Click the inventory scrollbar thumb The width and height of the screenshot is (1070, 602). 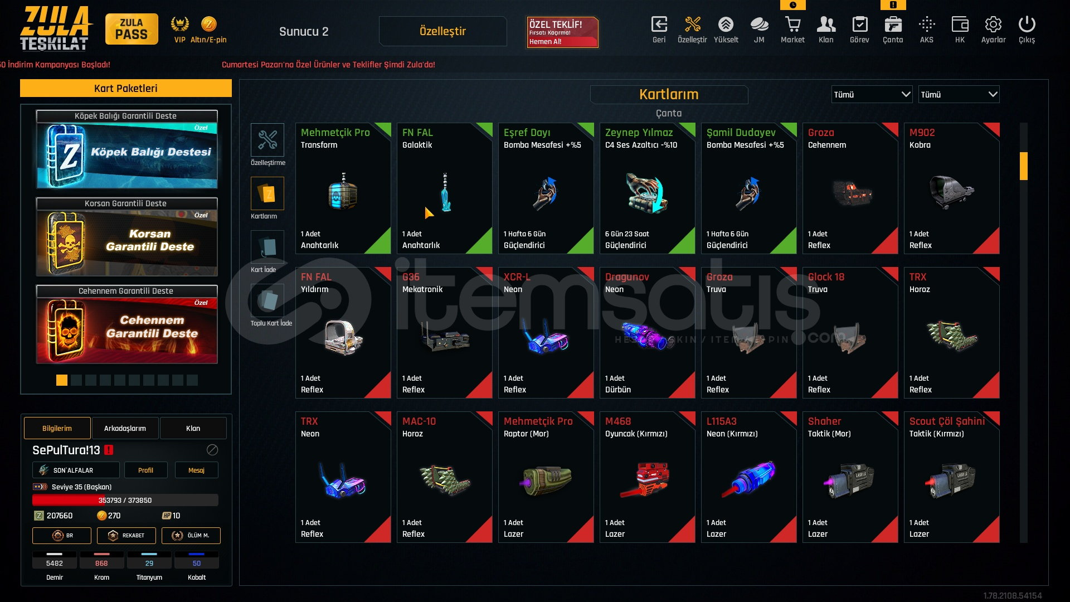[1023, 166]
